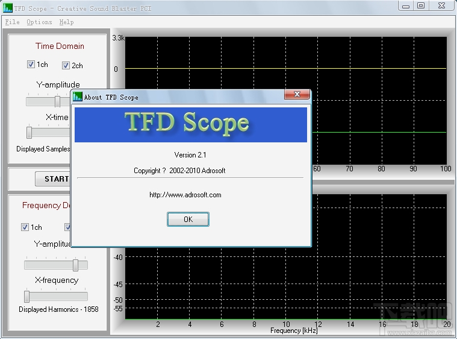Click Displayed Harmonics - 1858 label
The image size is (457, 339).
click(58, 309)
